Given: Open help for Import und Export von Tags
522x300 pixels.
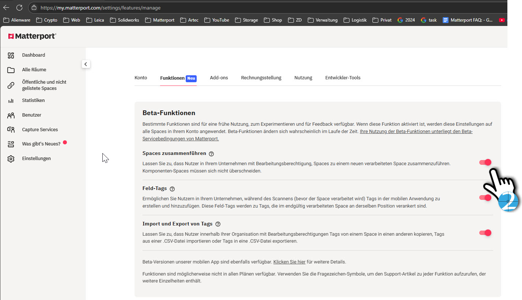Looking at the screenshot, I should [218, 224].
